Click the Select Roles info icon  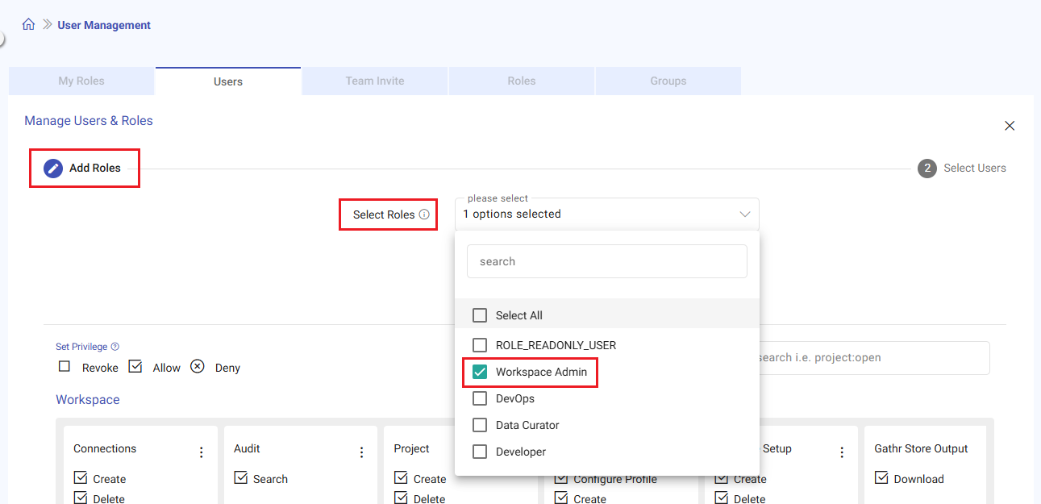[424, 215]
